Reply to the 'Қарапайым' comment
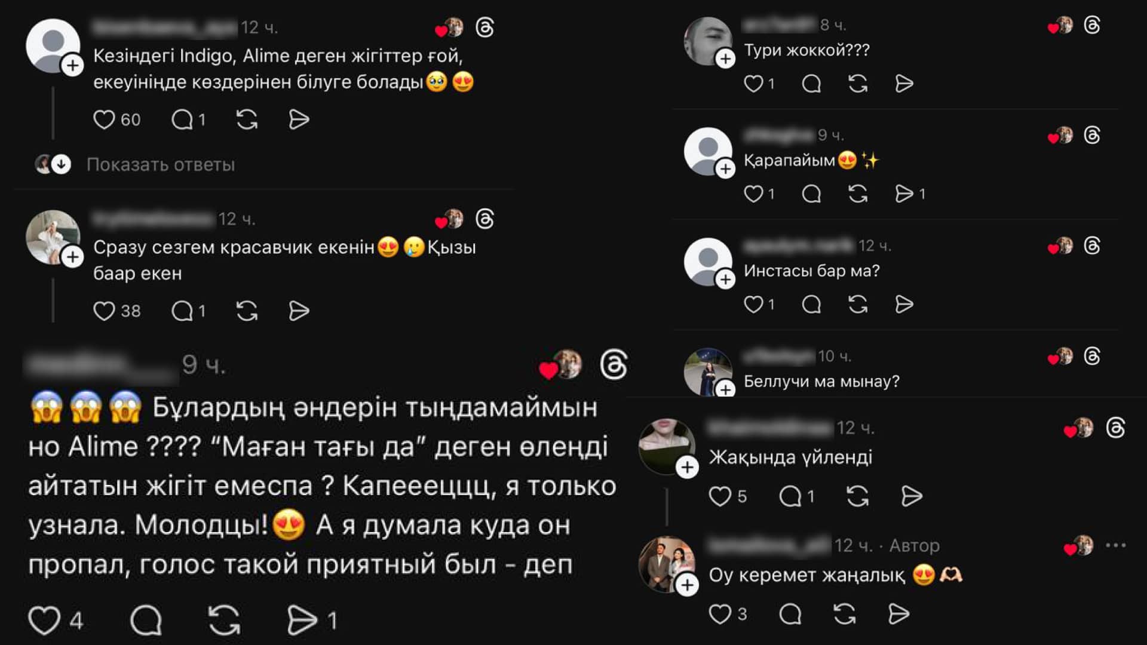The width and height of the screenshot is (1147, 645). 811,193
